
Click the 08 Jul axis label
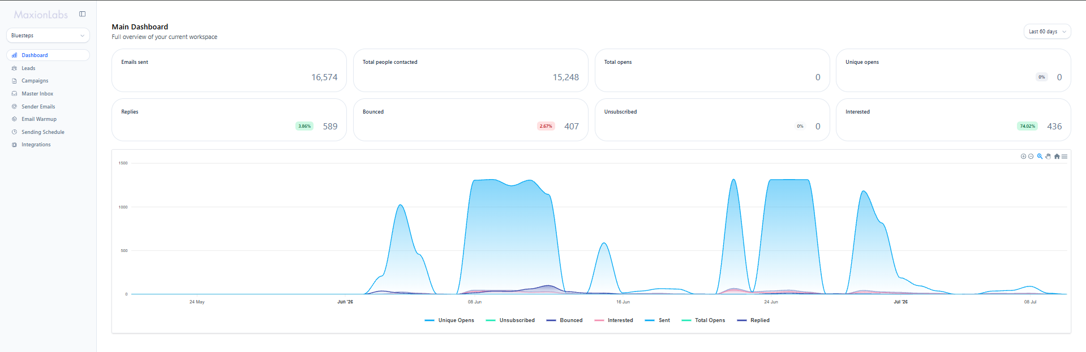point(1031,302)
